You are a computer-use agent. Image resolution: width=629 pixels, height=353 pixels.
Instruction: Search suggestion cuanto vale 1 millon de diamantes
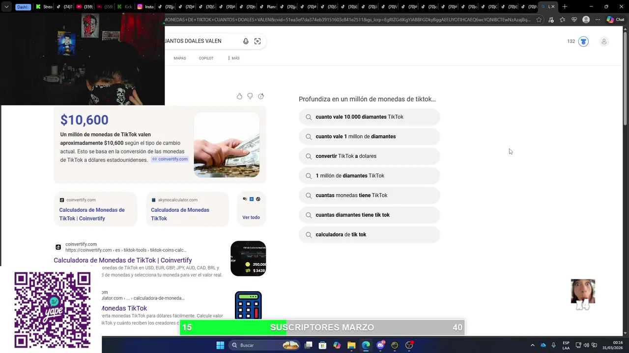[369, 136]
